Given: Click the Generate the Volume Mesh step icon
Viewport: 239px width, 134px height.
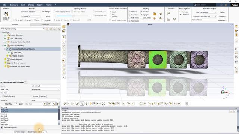Looking at the screenshot, I should click(x=8, y=66).
